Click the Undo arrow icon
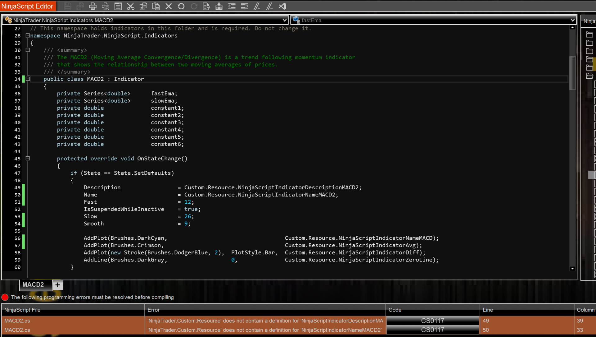596x337 pixels. point(181,6)
